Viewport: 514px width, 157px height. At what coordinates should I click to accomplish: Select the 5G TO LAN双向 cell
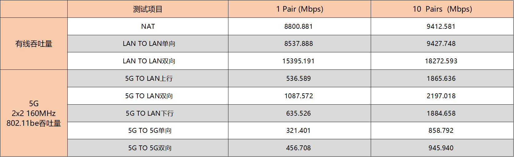point(149,96)
